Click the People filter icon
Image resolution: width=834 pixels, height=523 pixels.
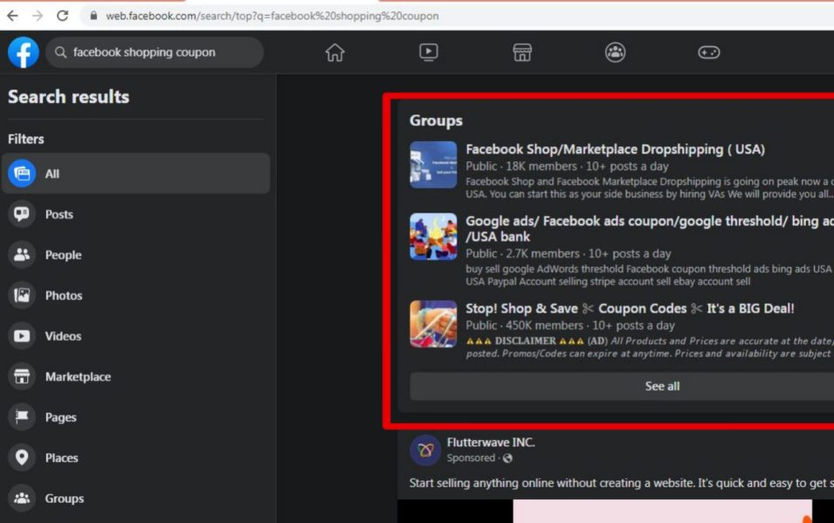[x=22, y=255]
